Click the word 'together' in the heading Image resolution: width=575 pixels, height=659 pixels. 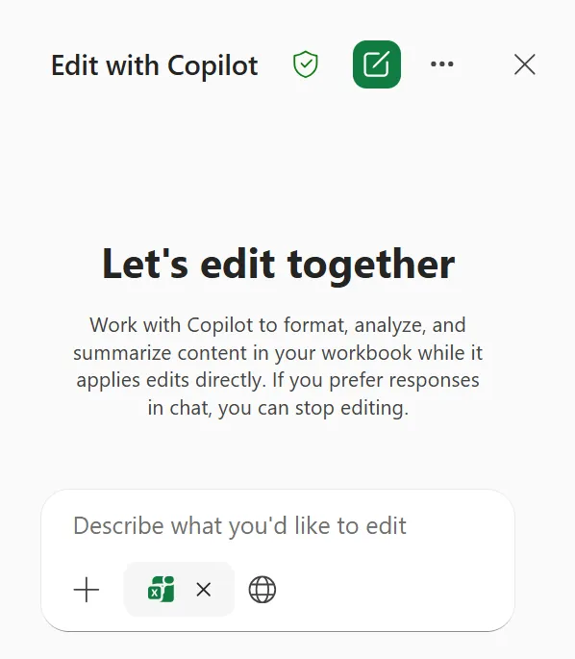point(371,265)
